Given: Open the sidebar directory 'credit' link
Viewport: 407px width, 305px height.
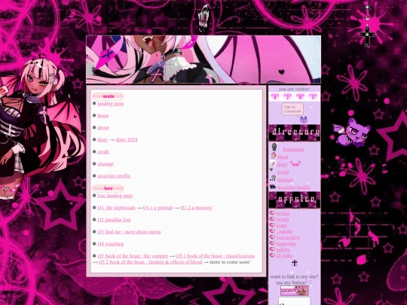Looking at the screenshot, I should point(283,172).
